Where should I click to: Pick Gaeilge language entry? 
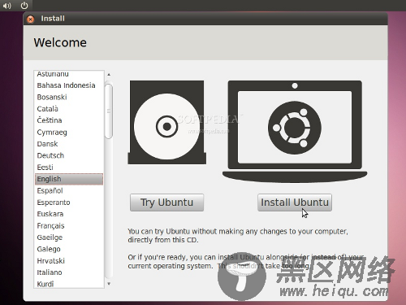tap(69, 237)
